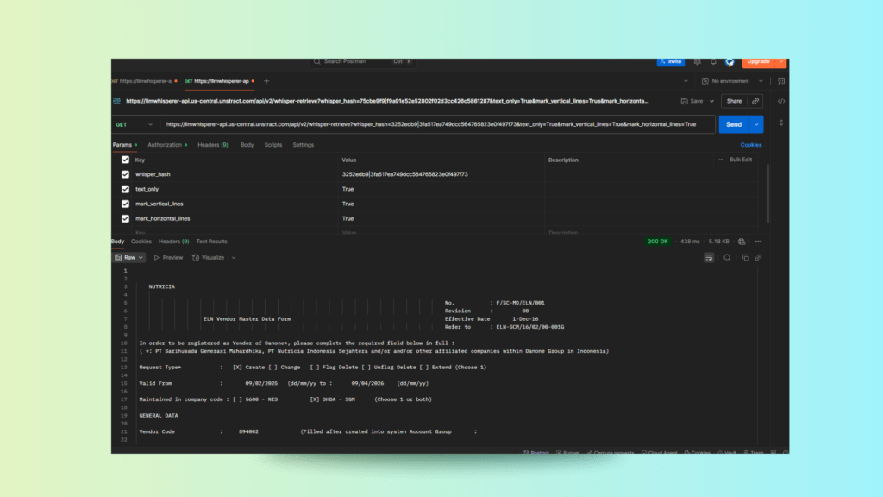Search the response body with magnifier icon
Screen dimensions: 883x497
pyautogui.click(x=727, y=257)
